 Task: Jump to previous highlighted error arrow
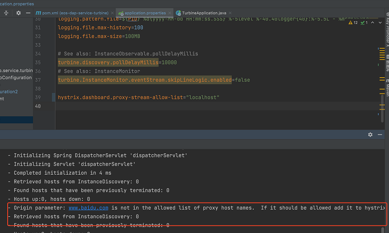(373, 22)
